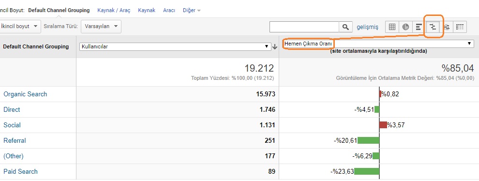Click the total users 19.212 figure
Image resolution: width=479 pixels, height=181 pixels.
click(x=259, y=68)
